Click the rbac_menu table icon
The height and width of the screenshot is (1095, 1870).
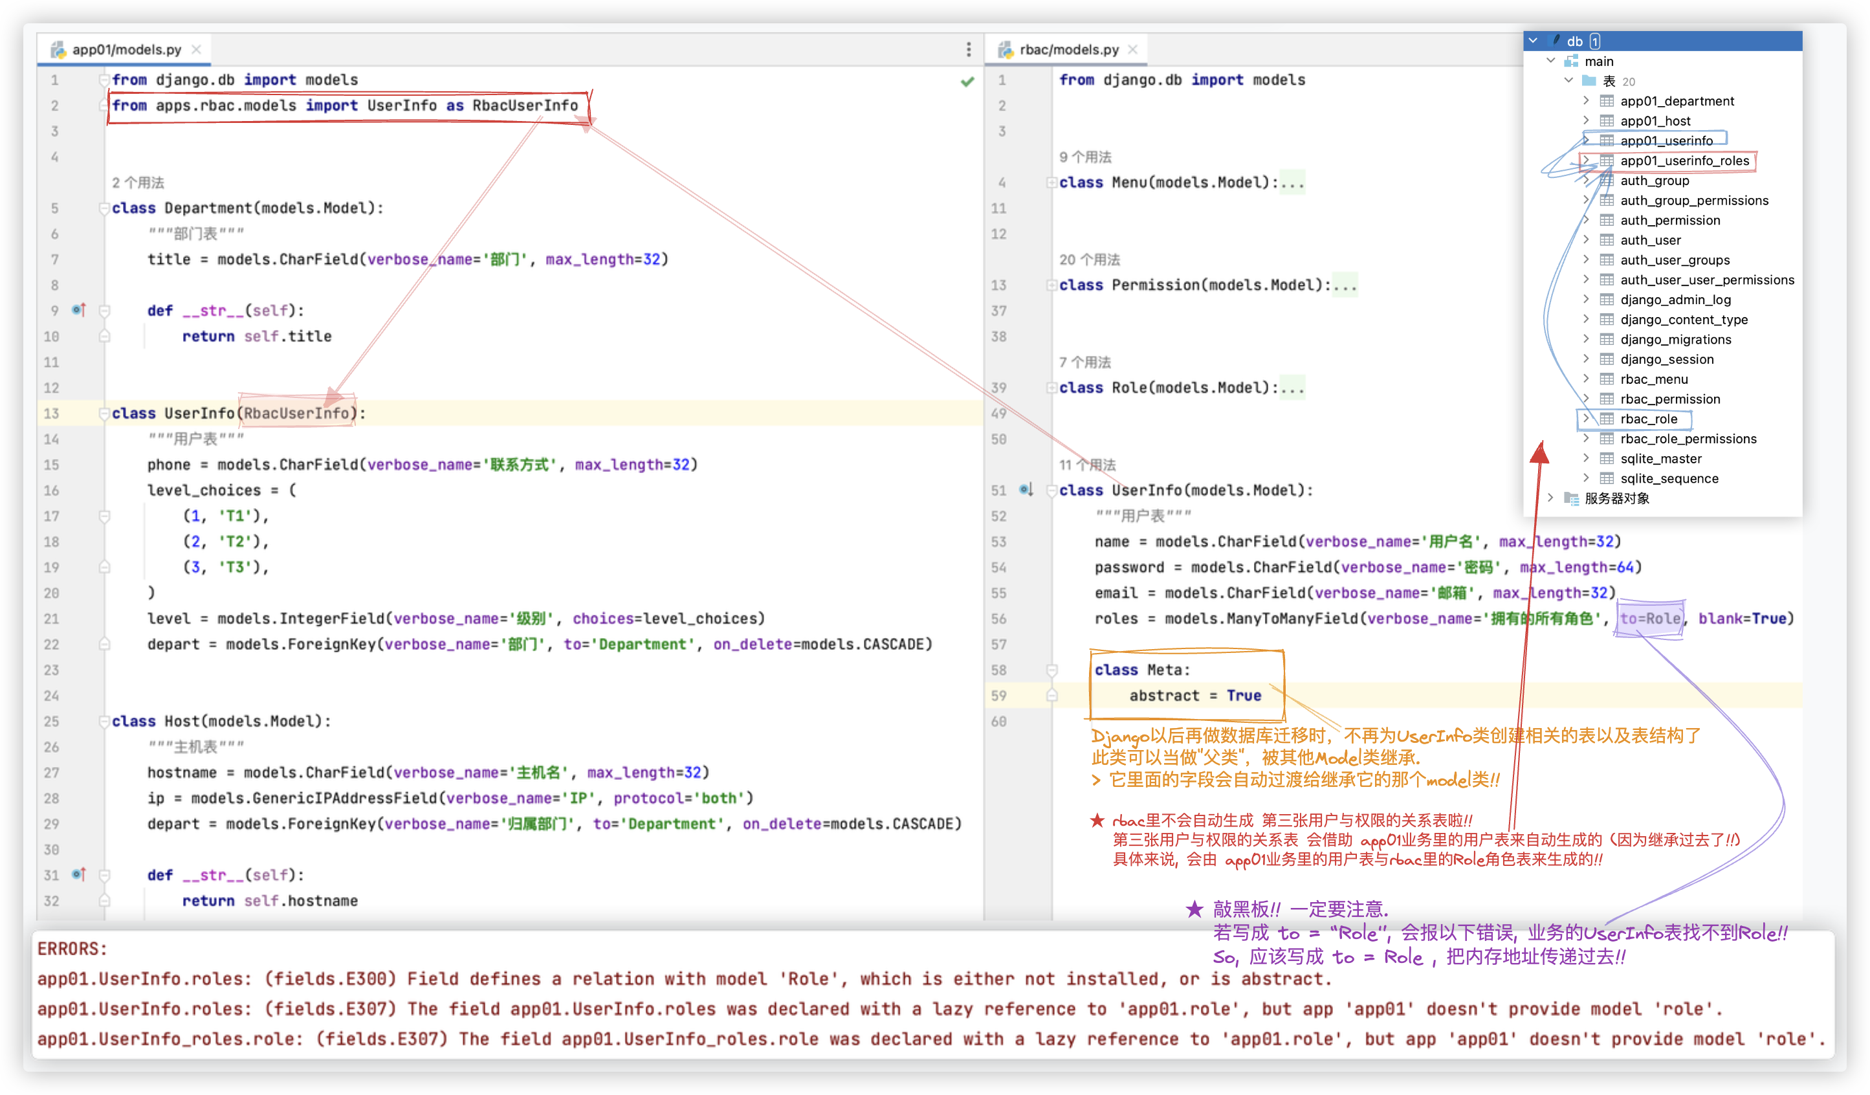coord(1607,379)
